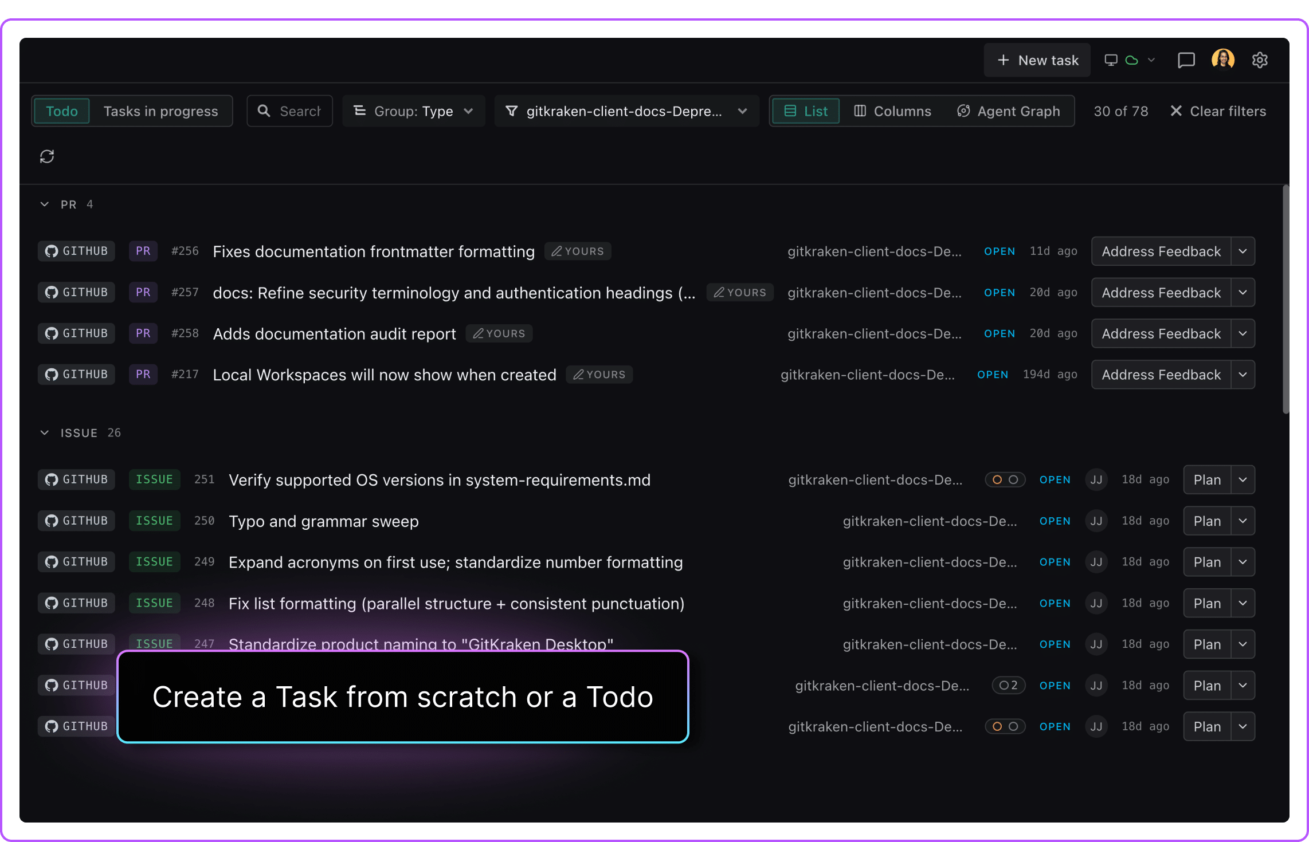The width and height of the screenshot is (1309, 842).
Task: Open Plan dropdown arrow for issue 250
Action: coord(1243,521)
